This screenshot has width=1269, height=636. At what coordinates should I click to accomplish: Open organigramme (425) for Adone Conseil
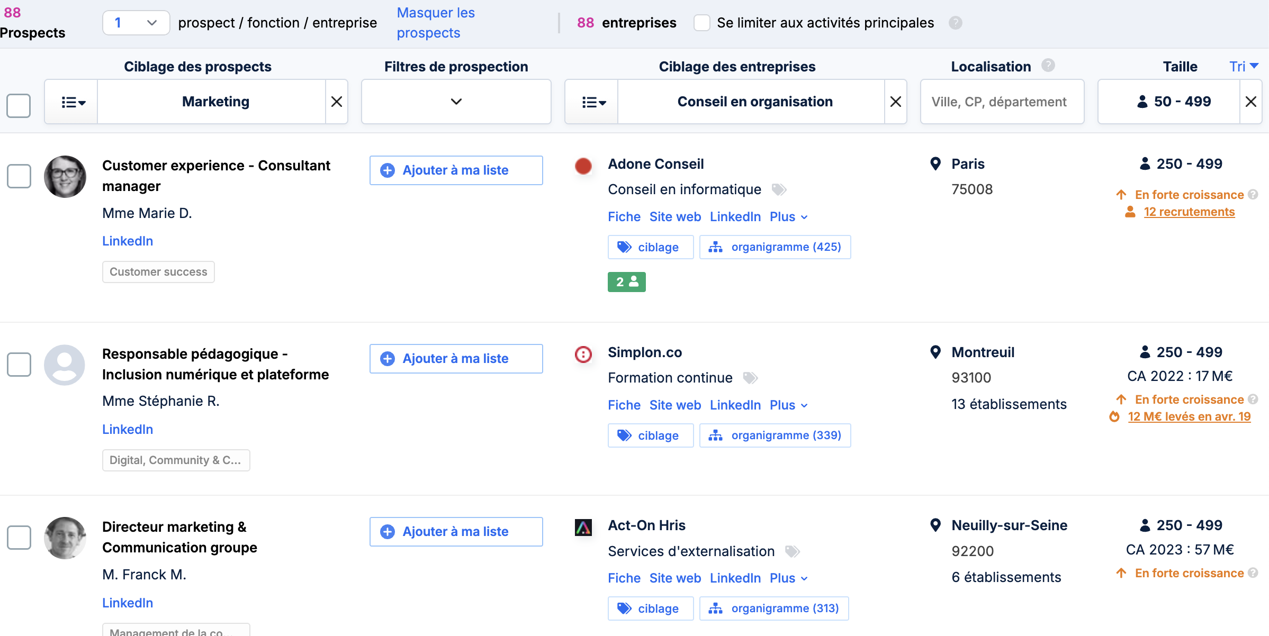tap(775, 247)
